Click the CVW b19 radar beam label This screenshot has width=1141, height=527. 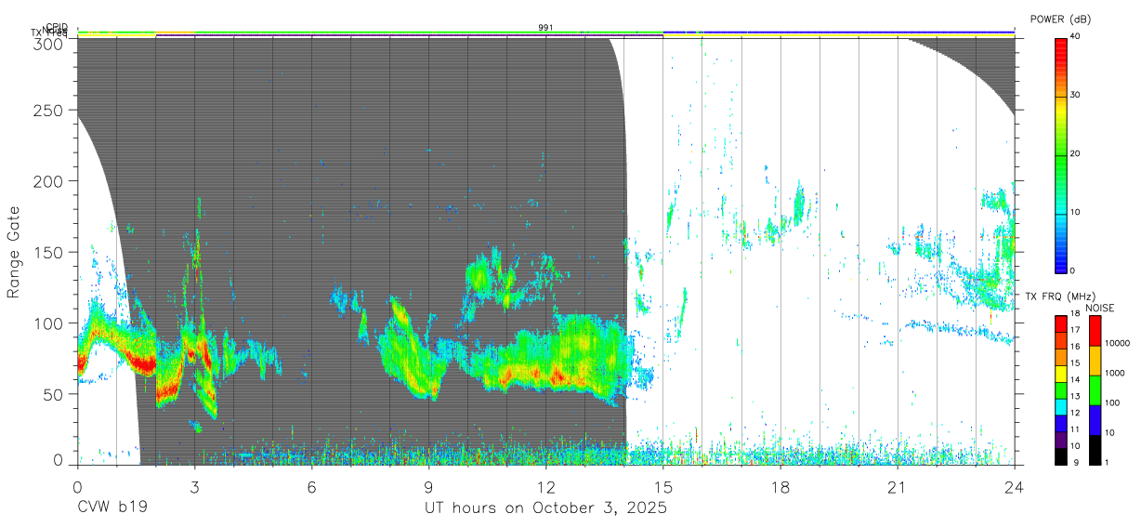[112, 508]
